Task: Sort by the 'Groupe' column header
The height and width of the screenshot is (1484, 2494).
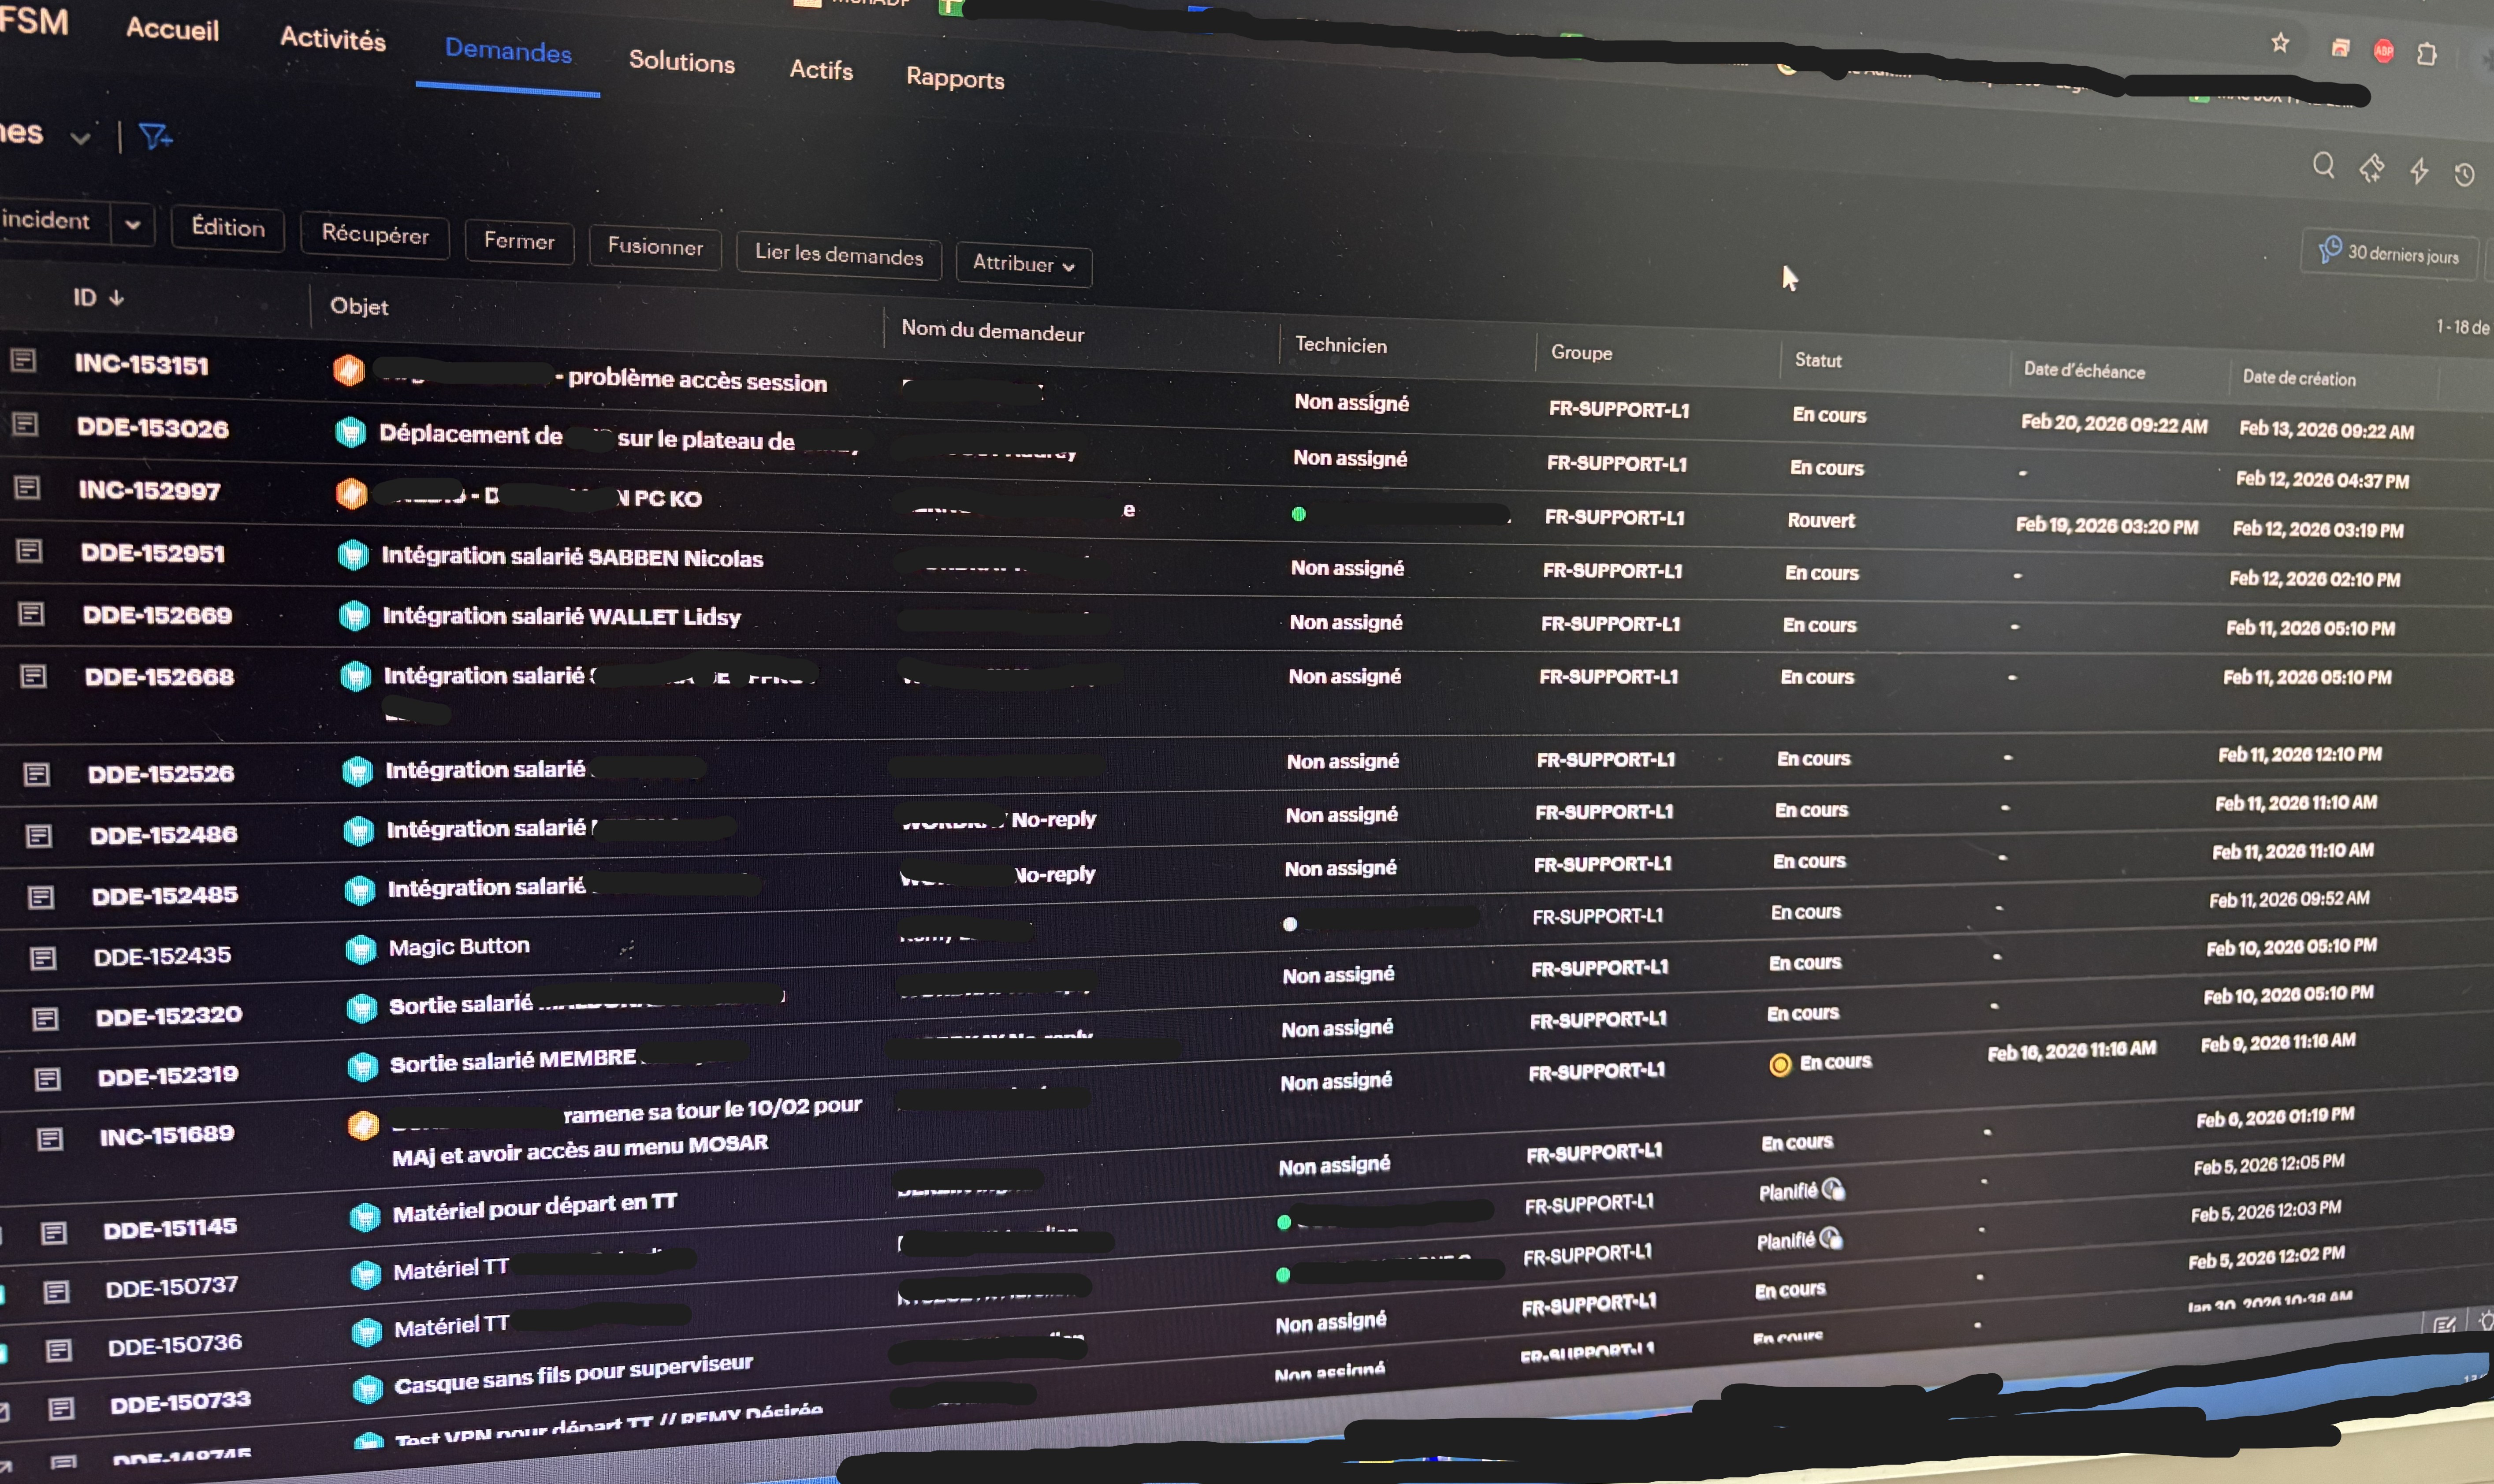Action: (1581, 352)
